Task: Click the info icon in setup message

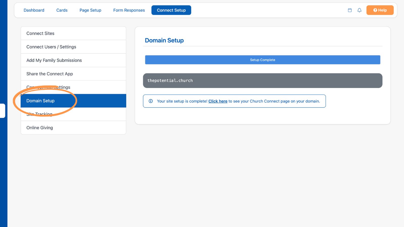Action: coord(151,101)
